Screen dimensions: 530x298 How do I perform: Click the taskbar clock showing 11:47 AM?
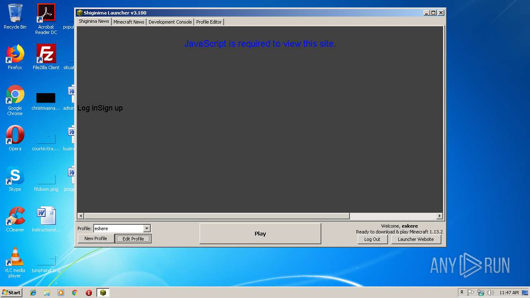(x=509, y=293)
